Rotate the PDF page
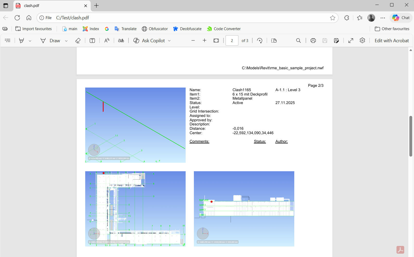Image resolution: width=414 pixels, height=257 pixels. click(260, 40)
